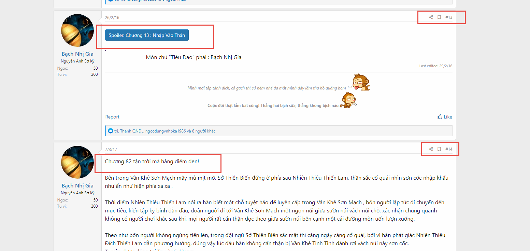The image size is (530, 251).
Task: Click sleepy monkey emoji in signature
Action: (349, 100)
